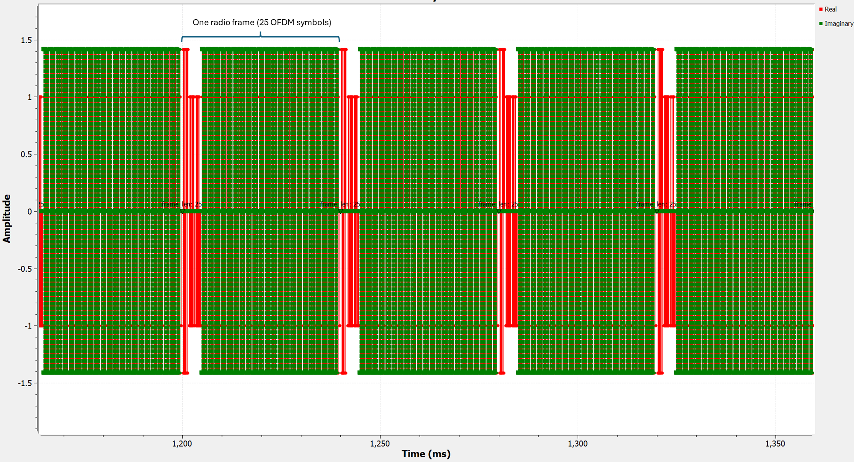Click the radio frame bracket annotation
The width and height of the screenshot is (854, 462).
[x=260, y=38]
